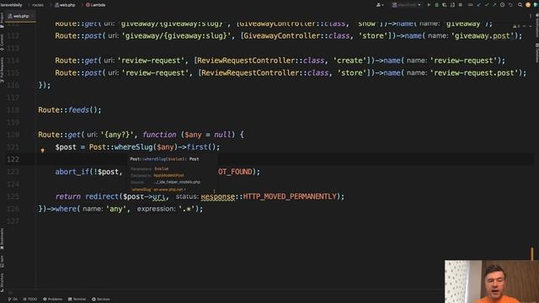Click the routes breadcrumb folder

click(38, 5)
